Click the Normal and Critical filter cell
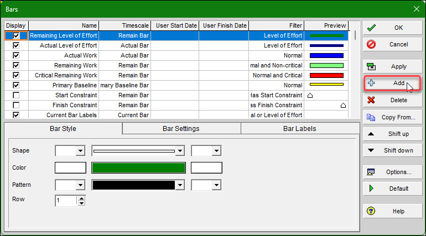This screenshot has height=236, width=426. [276, 75]
